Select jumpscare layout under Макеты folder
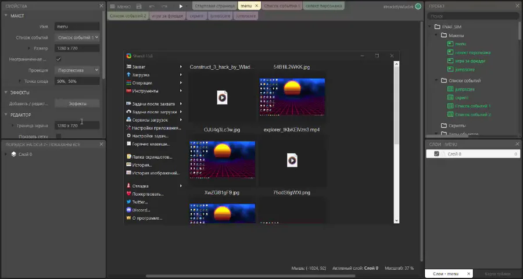Viewport: 523px width, 279px height. pos(465,70)
